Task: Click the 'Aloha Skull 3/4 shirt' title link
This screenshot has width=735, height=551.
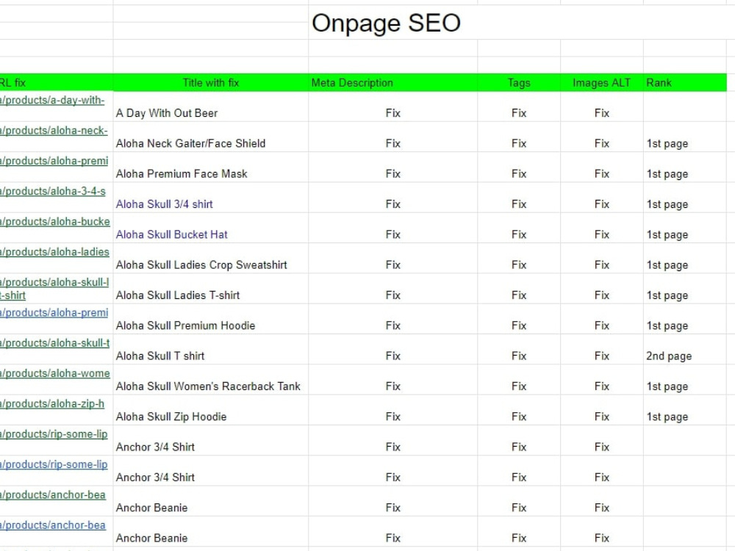Action: pyautogui.click(x=164, y=204)
